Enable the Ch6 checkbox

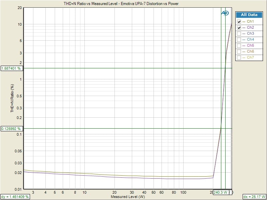tap(239, 52)
